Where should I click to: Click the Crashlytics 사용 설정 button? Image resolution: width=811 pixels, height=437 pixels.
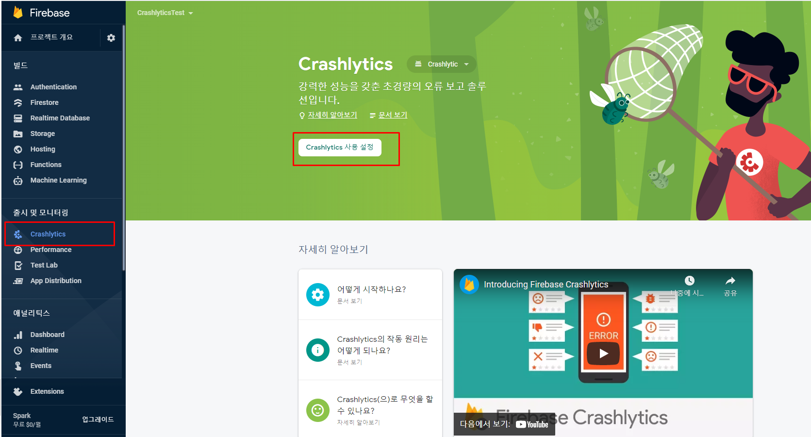[x=340, y=147]
